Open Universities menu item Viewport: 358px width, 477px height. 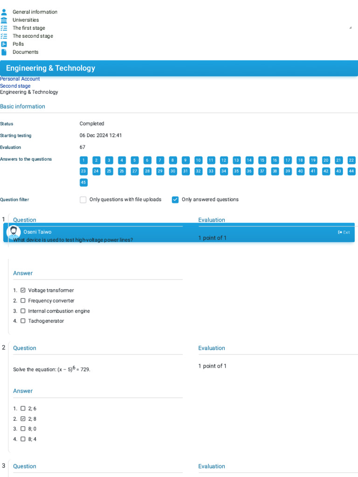pyautogui.click(x=26, y=20)
